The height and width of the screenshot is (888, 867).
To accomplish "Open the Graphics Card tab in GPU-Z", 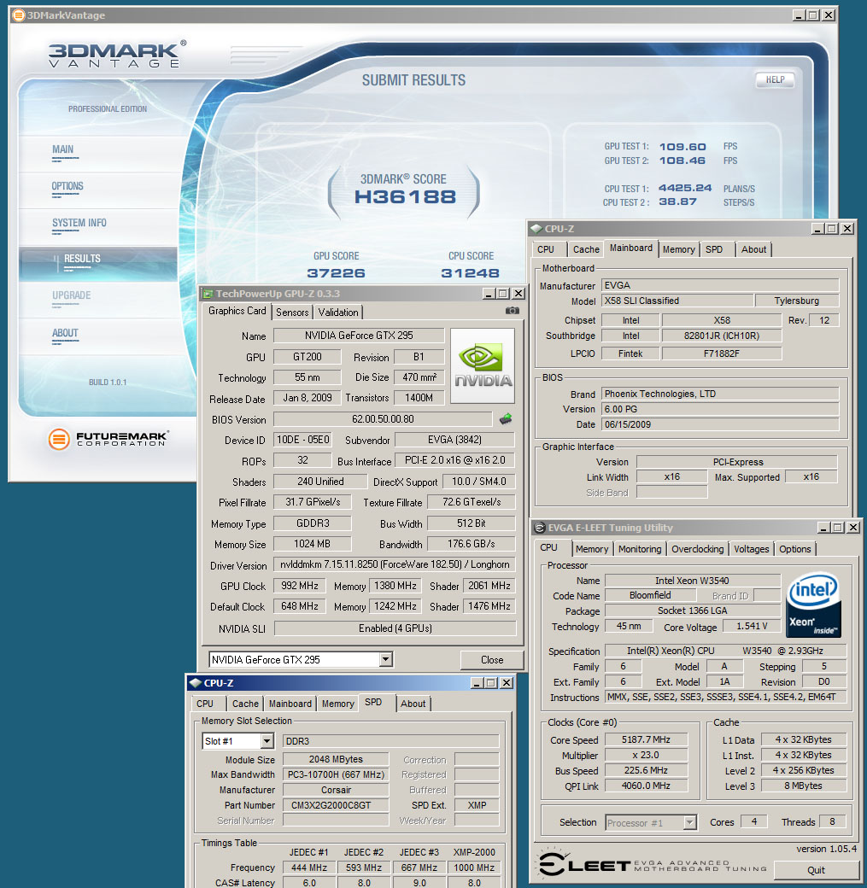I will tap(237, 311).
